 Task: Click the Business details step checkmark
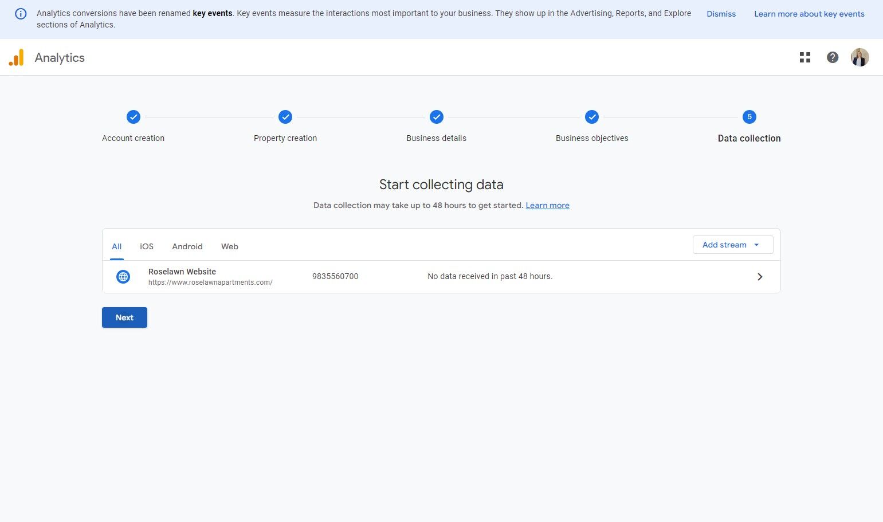437,117
